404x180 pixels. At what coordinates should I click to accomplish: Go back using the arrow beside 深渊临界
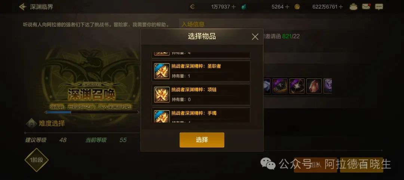coord(23,7)
